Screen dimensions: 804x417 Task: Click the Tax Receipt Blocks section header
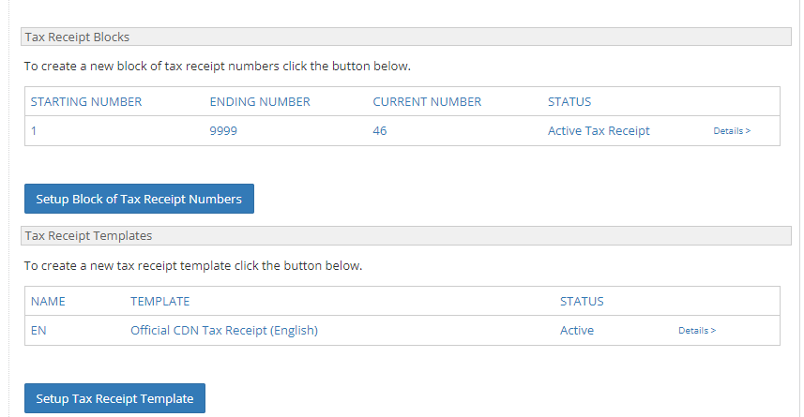[405, 37]
